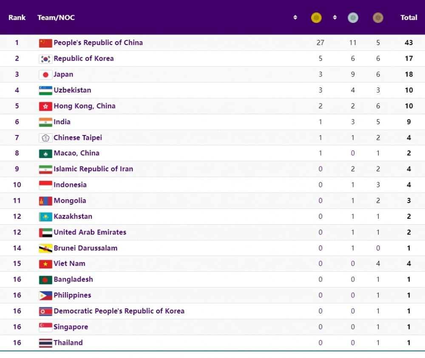Click the Thailand flag icon

tap(45, 343)
